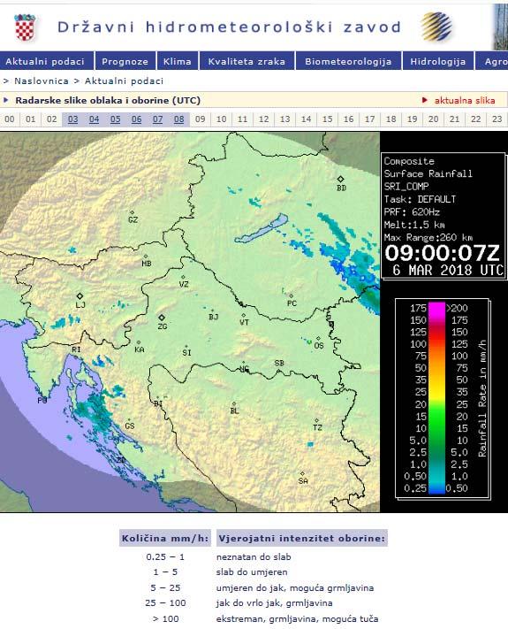Click Aktualni podaci breadcrumb link
This screenshot has height=629, width=508.
125,81
